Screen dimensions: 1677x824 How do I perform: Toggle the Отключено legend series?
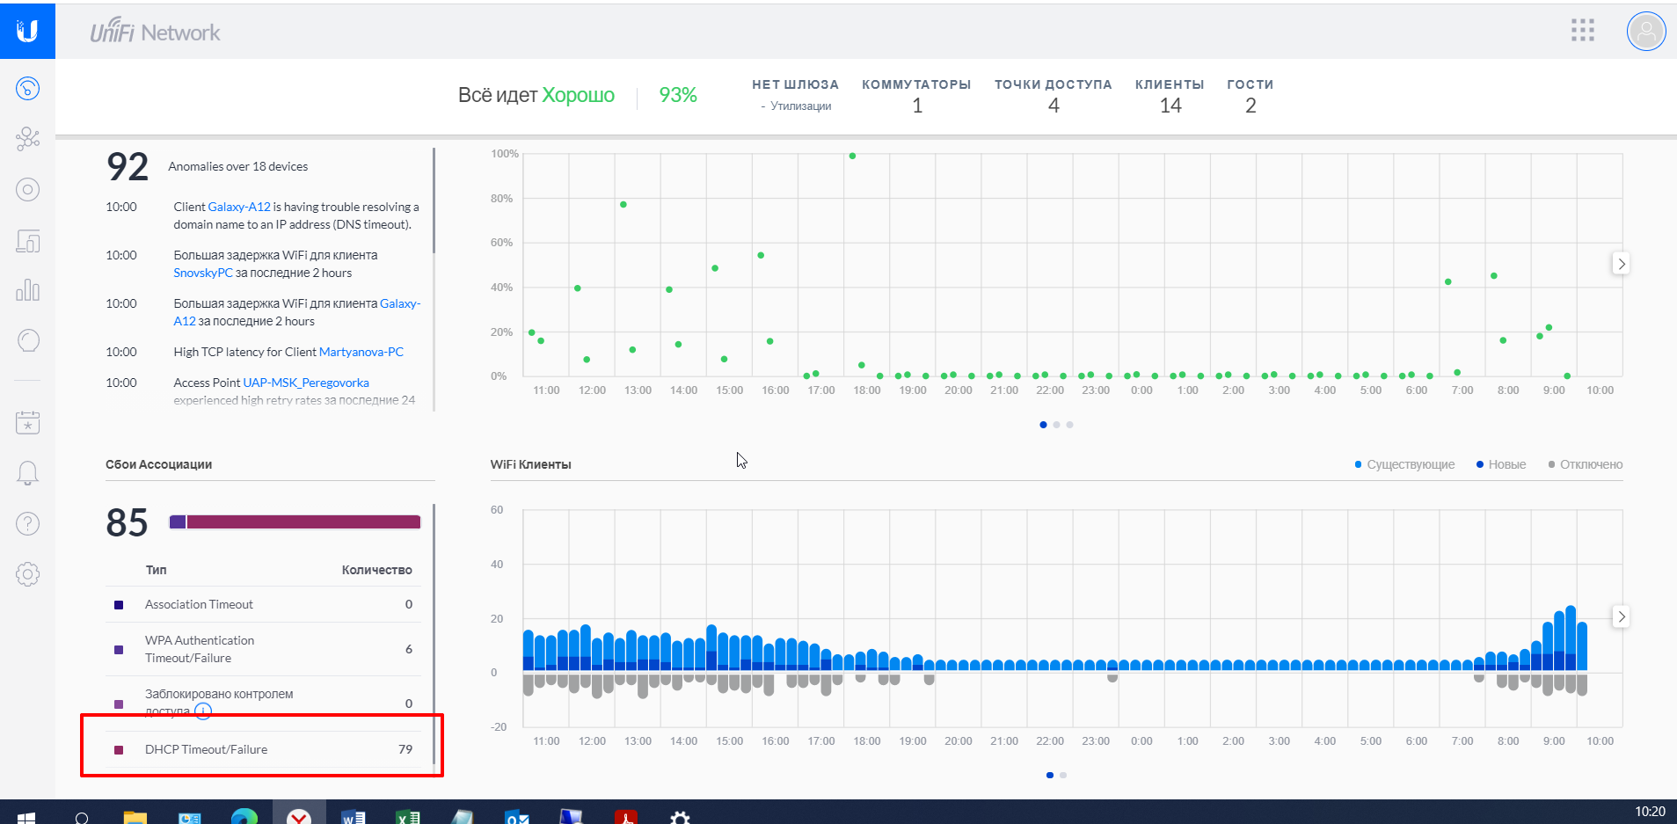click(1586, 464)
